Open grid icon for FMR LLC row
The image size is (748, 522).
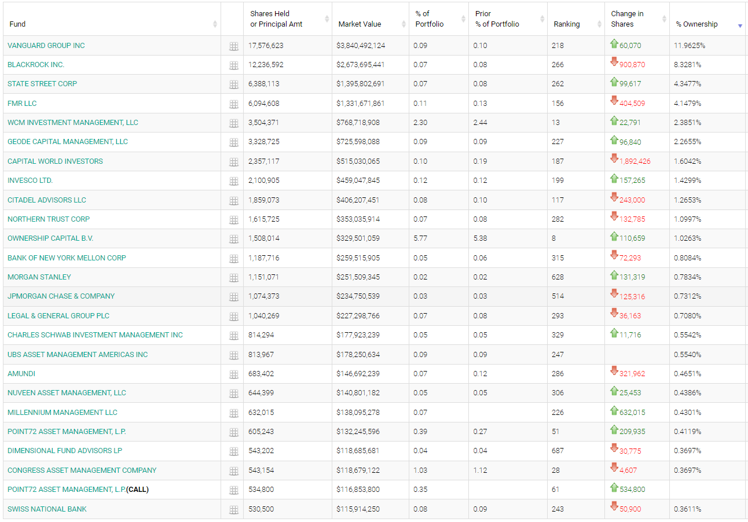coord(234,104)
